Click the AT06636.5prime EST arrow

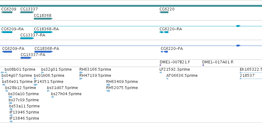point(167,79)
